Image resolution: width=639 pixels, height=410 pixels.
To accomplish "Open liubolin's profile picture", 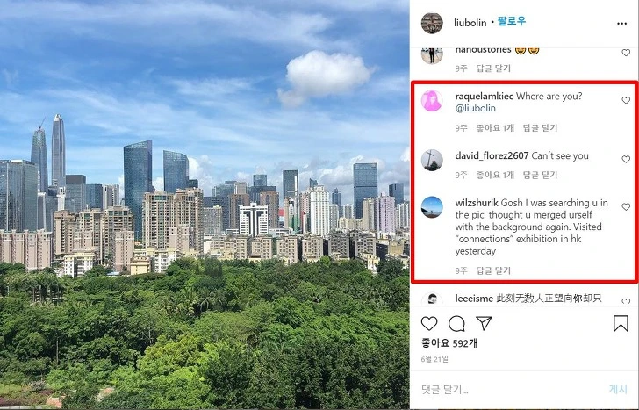I will click(432, 23).
